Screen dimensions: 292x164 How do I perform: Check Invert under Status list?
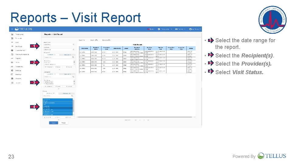coord(68,118)
